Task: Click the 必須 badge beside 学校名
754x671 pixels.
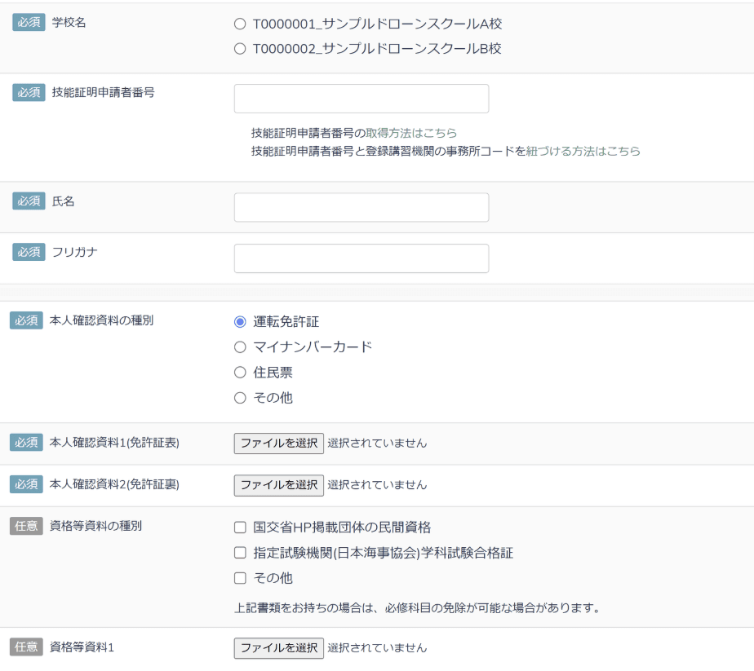Action: (x=29, y=23)
